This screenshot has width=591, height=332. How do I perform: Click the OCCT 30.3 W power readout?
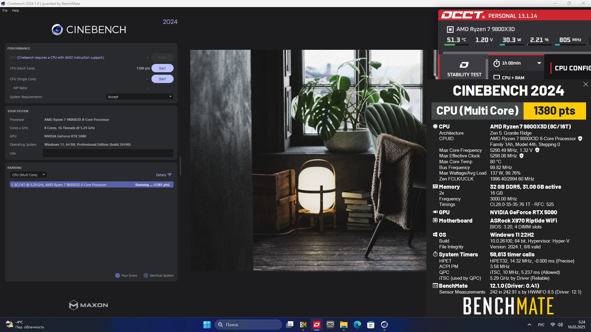click(x=512, y=40)
